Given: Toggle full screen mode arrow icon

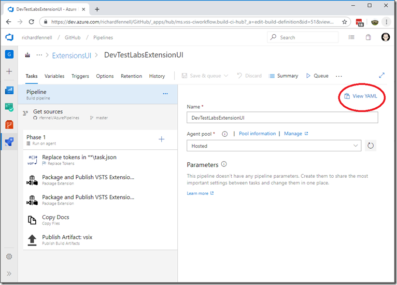Looking at the screenshot, I should 382,75.
